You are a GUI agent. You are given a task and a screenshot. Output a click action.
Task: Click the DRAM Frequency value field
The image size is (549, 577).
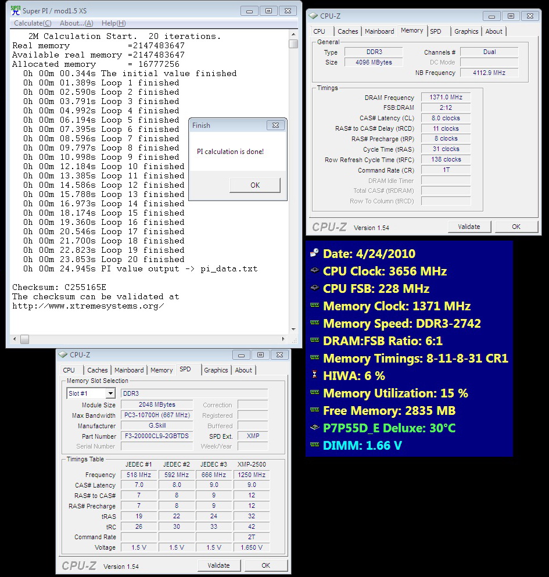[x=446, y=97]
